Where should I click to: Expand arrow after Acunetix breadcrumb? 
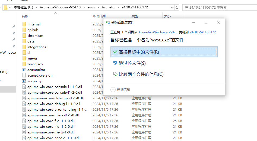tap(118, 7)
